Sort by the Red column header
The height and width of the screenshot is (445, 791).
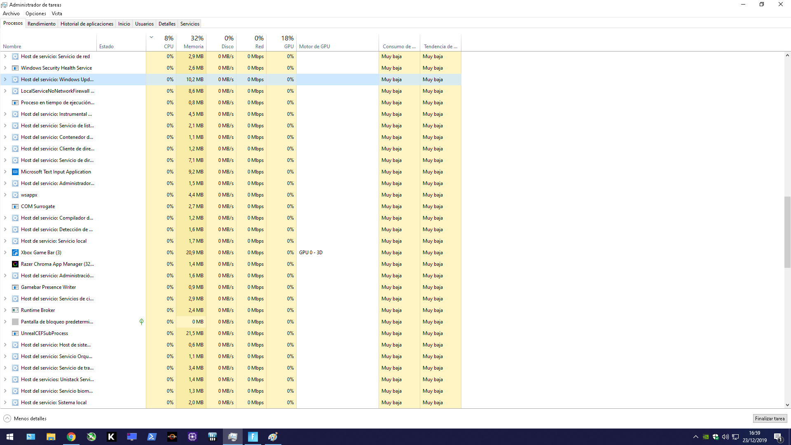coord(251,42)
